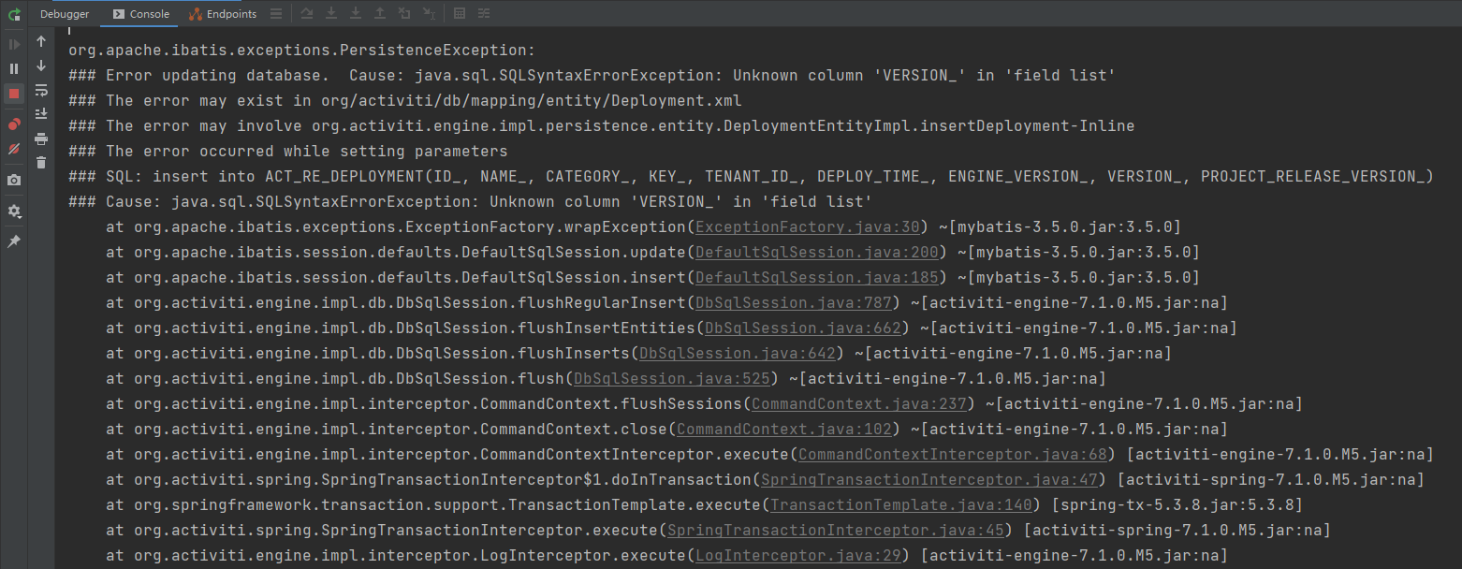Open the debugger settings gear dropdown

pyautogui.click(x=14, y=212)
